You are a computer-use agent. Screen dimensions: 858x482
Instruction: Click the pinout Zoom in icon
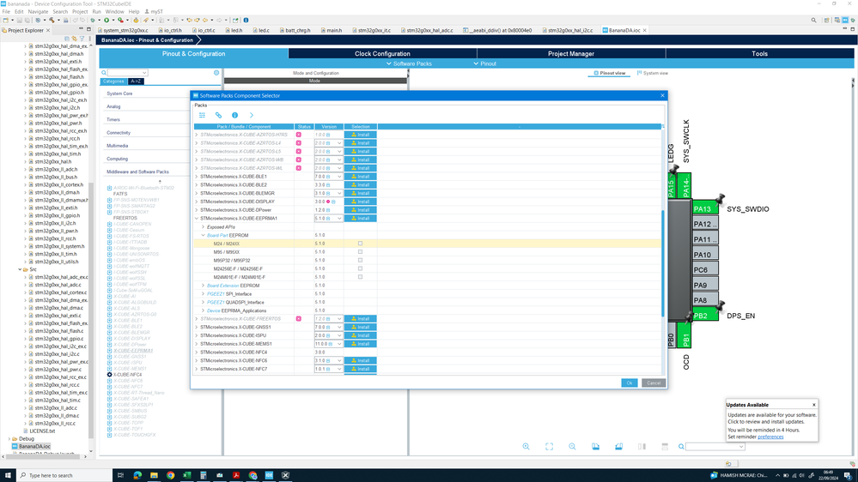click(x=526, y=447)
